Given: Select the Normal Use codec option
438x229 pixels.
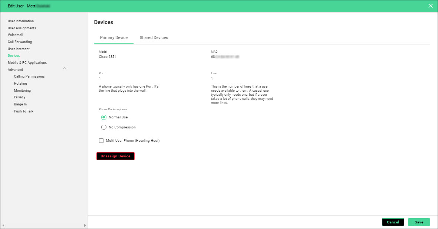Looking at the screenshot, I should click(x=104, y=117).
